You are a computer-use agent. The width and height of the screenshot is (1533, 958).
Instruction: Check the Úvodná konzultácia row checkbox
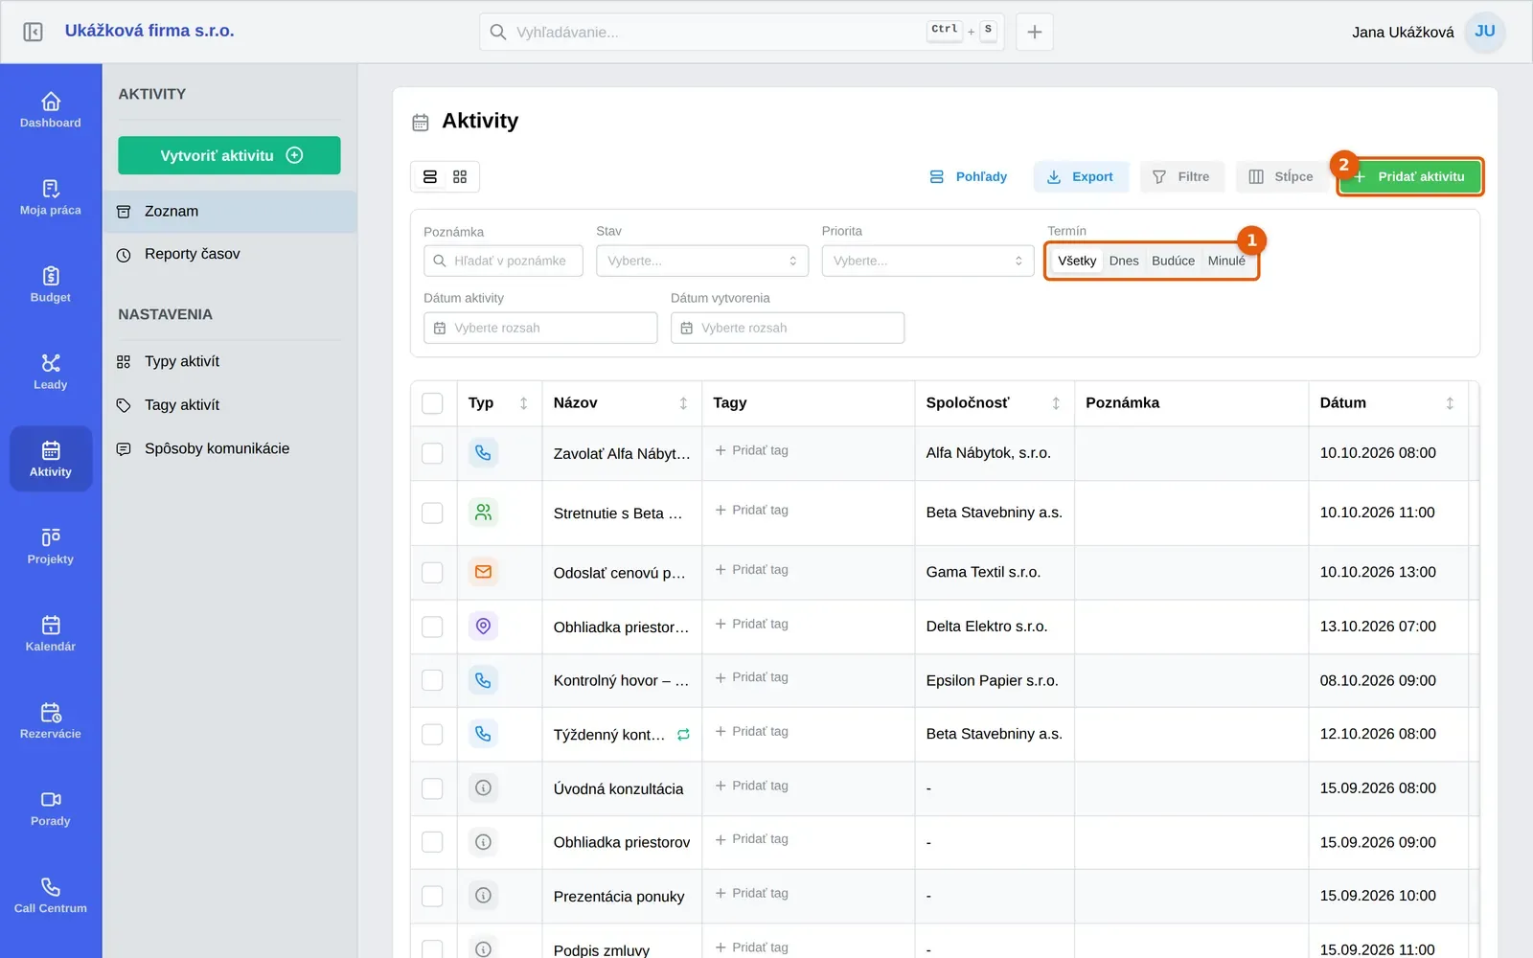pyautogui.click(x=433, y=788)
